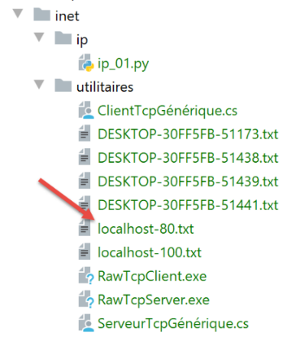Viewport: 296px width, 337px height.
Task: Click the utilitaires folder icon
Action: click(x=63, y=85)
